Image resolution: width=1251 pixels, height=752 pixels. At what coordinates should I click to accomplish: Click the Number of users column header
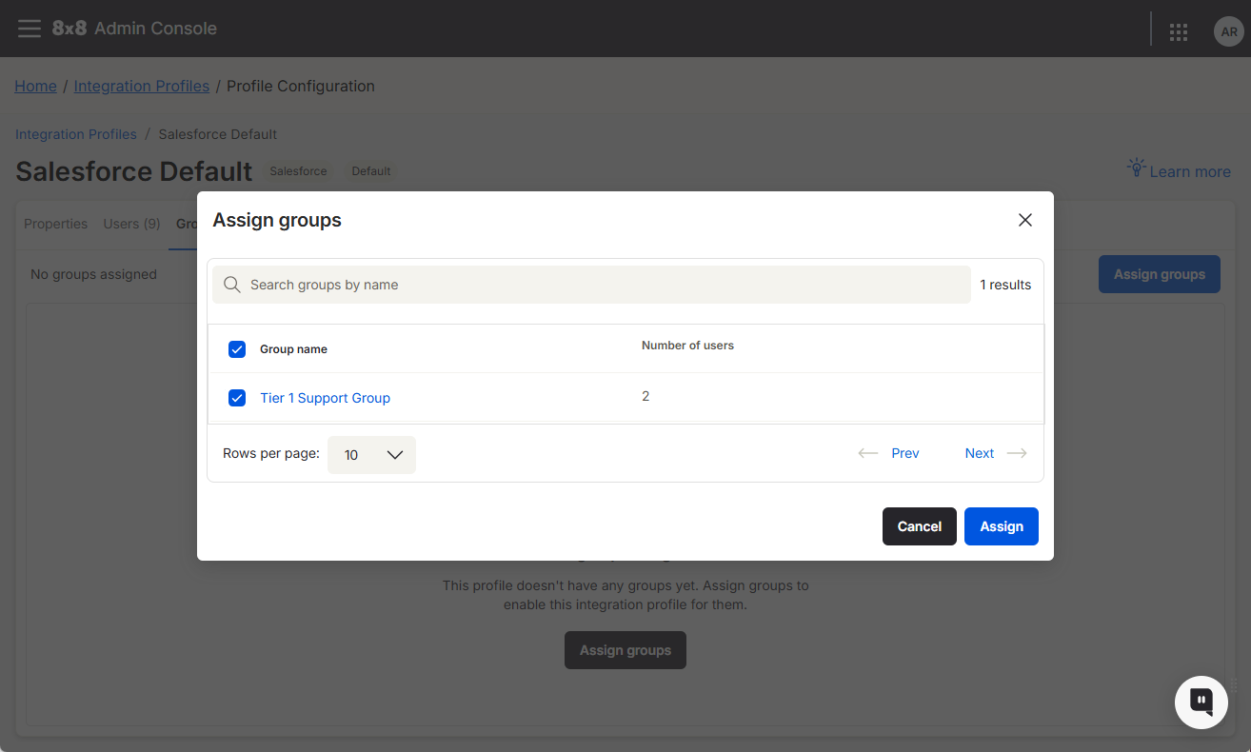click(687, 346)
